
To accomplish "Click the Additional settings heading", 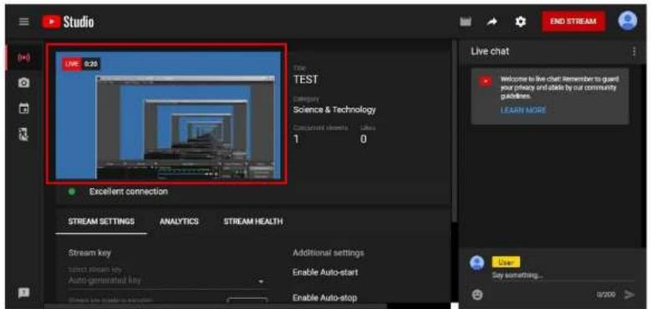I will pos(328,252).
